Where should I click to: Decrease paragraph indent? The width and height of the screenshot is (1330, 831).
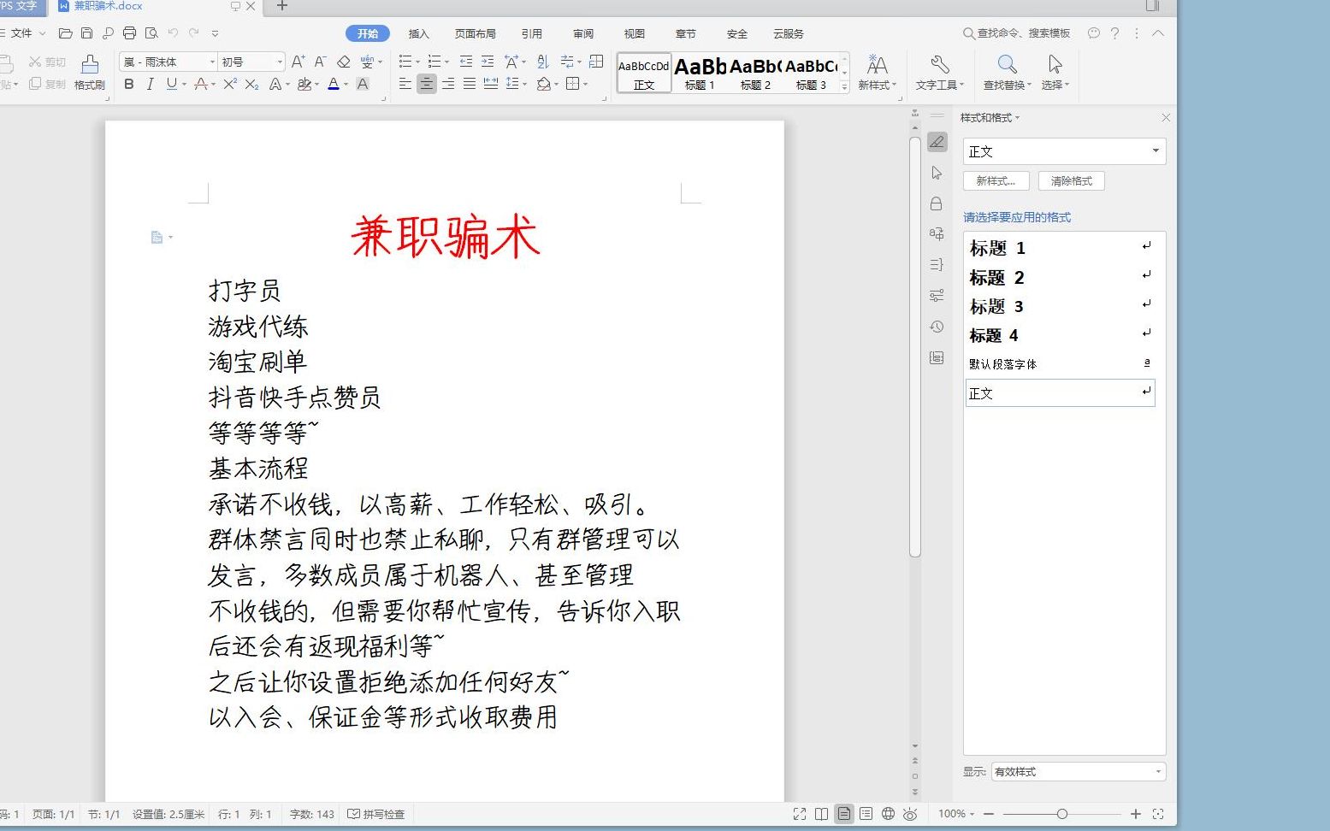point(466,62)
